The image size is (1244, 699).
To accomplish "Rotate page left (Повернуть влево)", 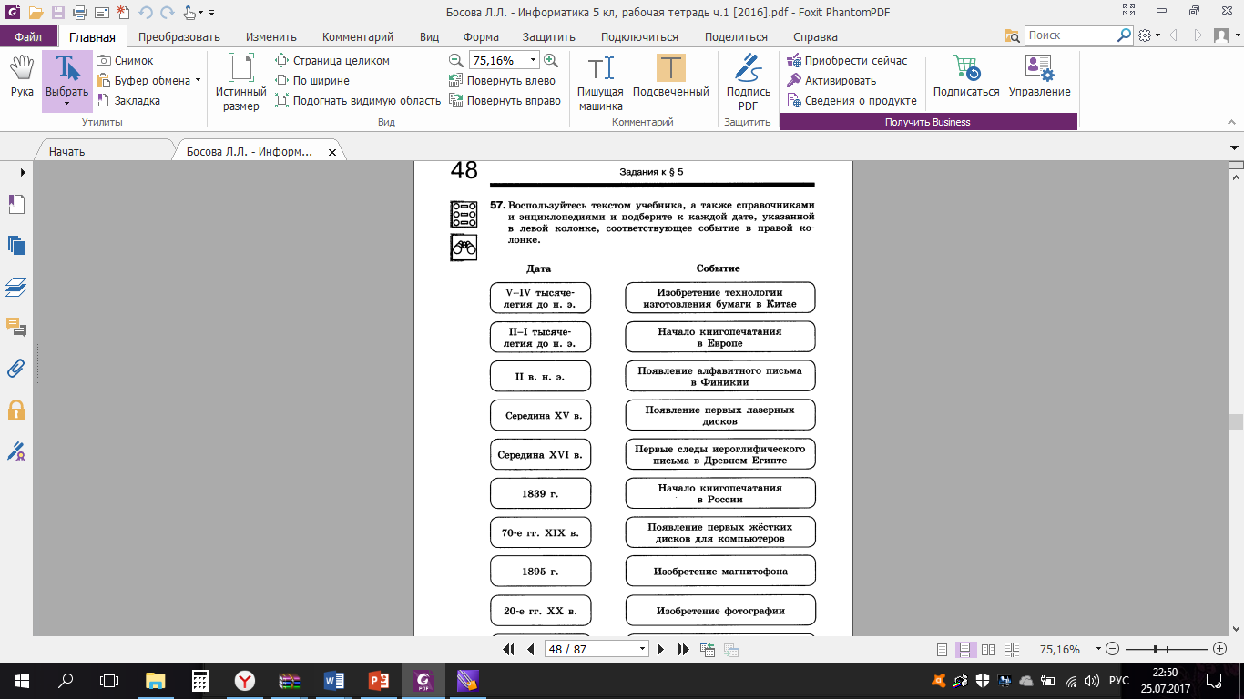I will 503,80.
